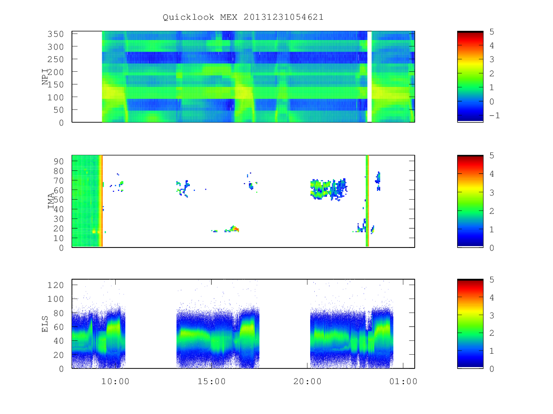Click the IMA axis label

(x=51, y=201)
